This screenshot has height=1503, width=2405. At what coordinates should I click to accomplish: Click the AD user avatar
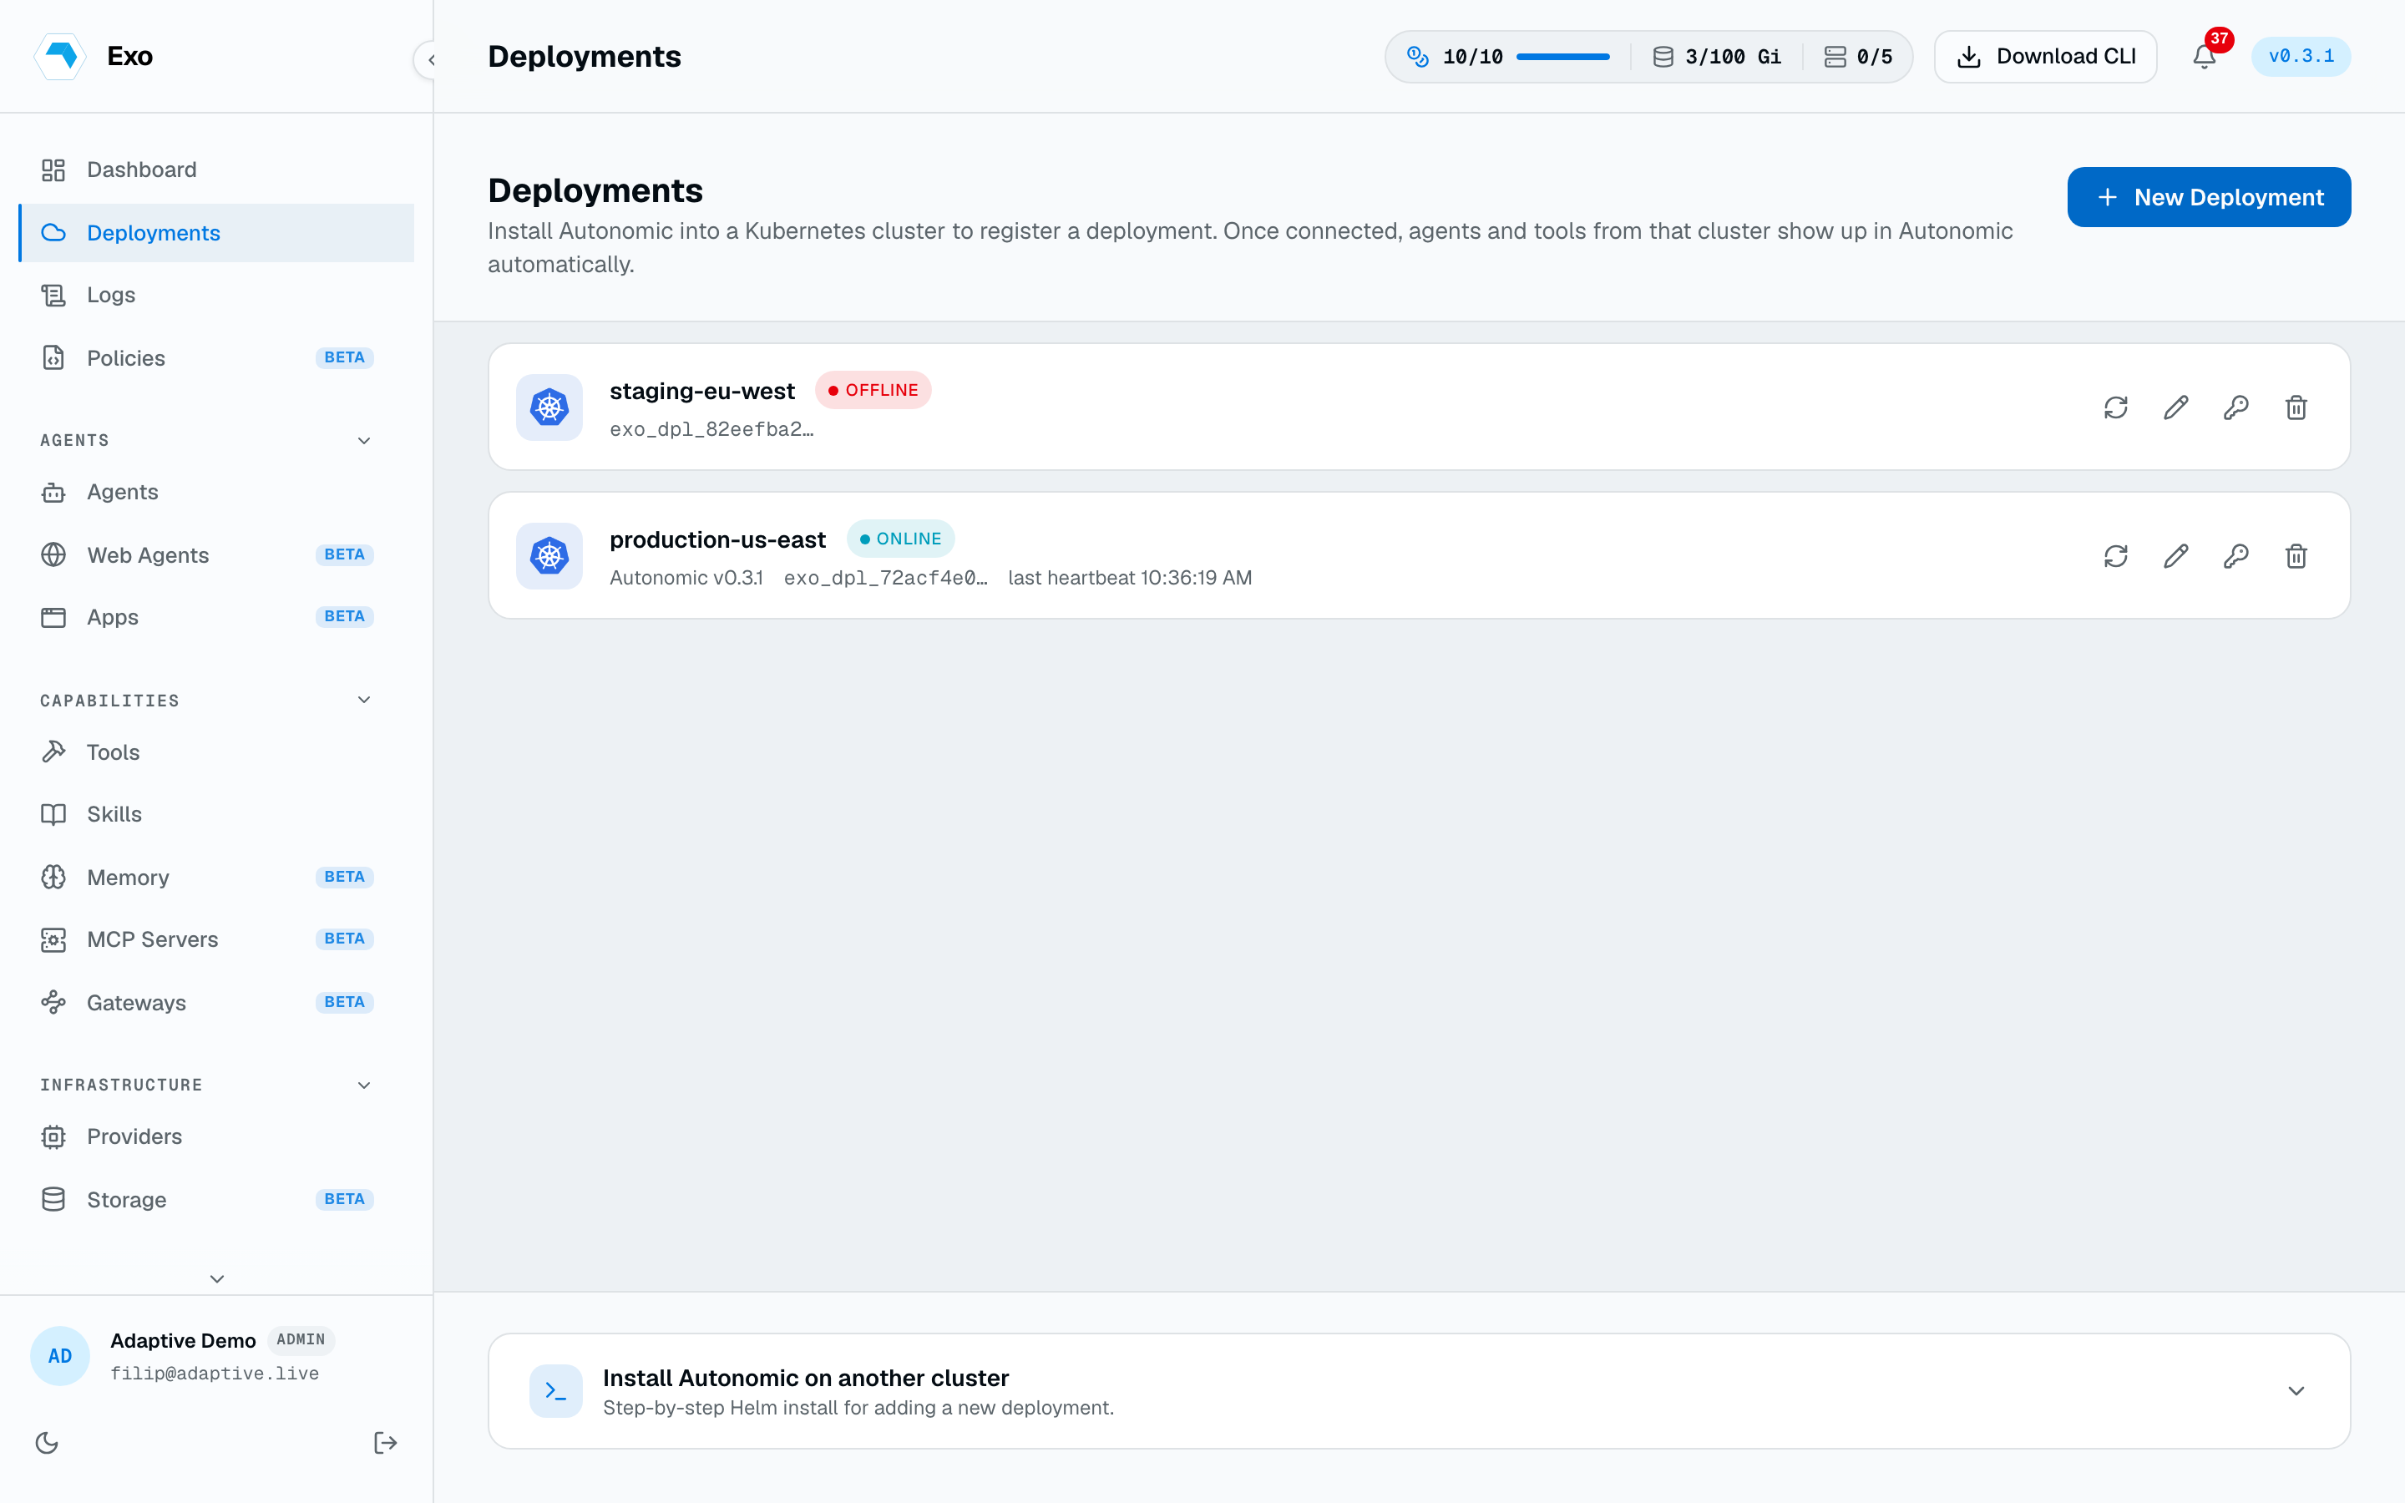(x=59, y=1356)
